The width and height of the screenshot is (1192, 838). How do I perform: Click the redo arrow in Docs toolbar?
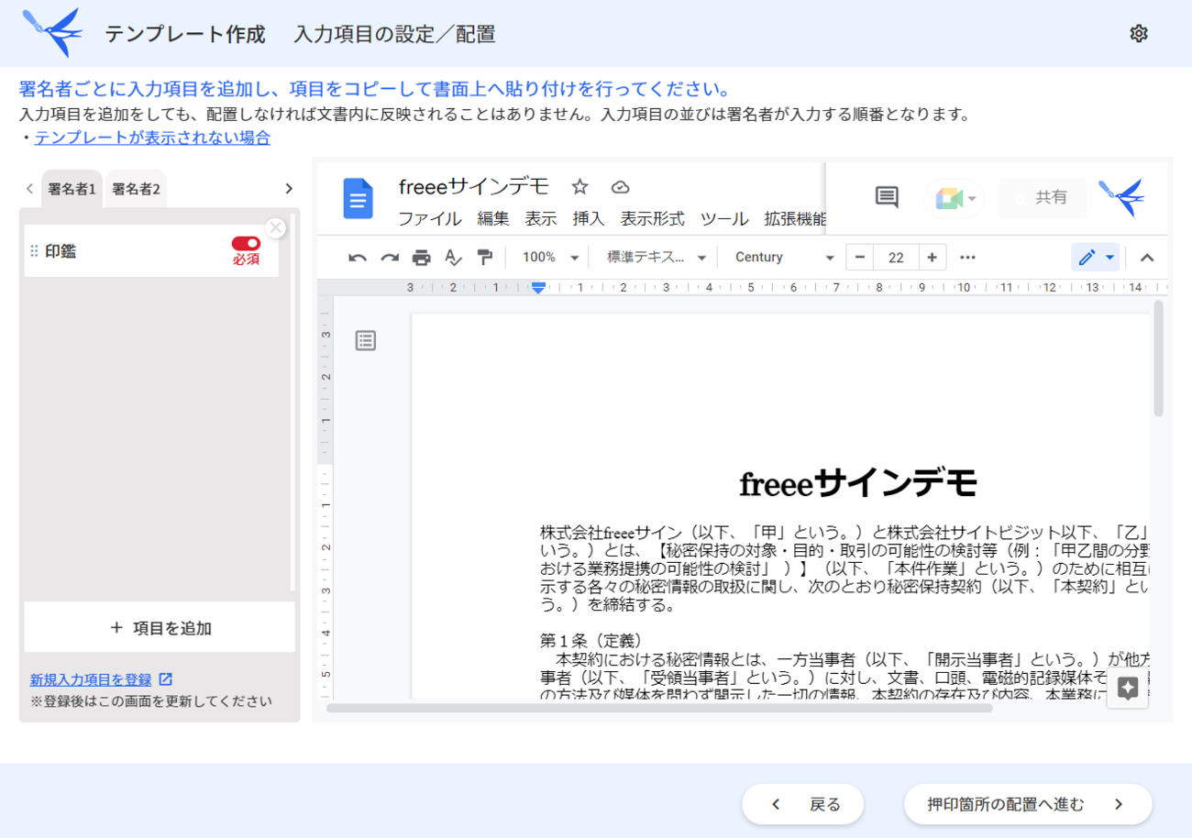coord(390,258)
